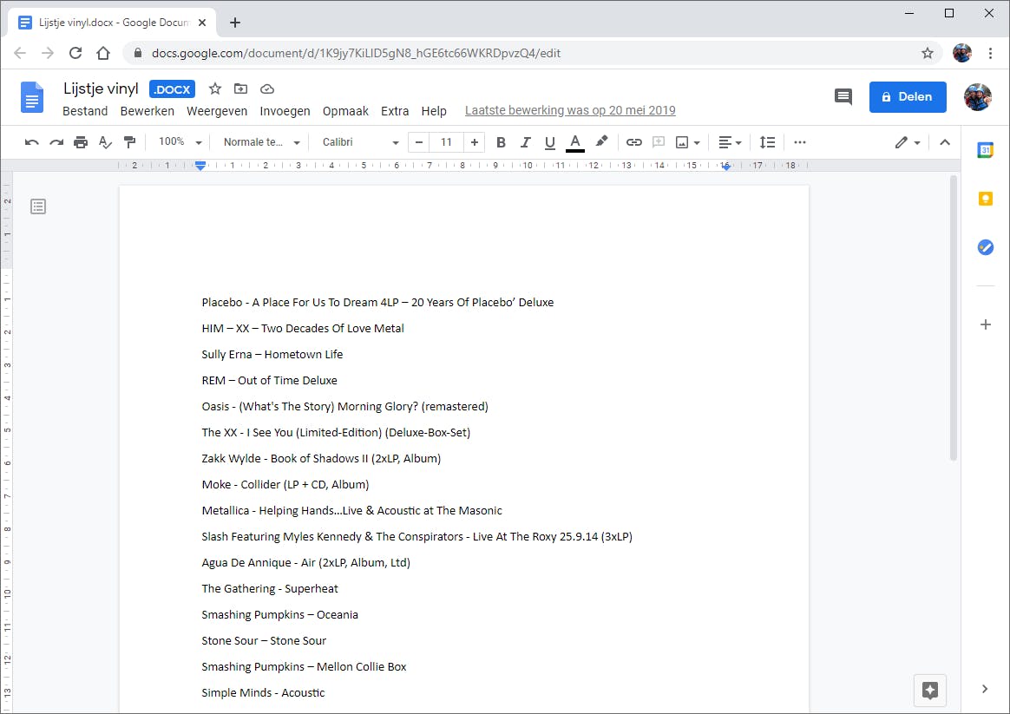This screenshot has width=1010, height=714.
Task: Open the Help menu
Action: pyautogui.click(x=434, y=111)
